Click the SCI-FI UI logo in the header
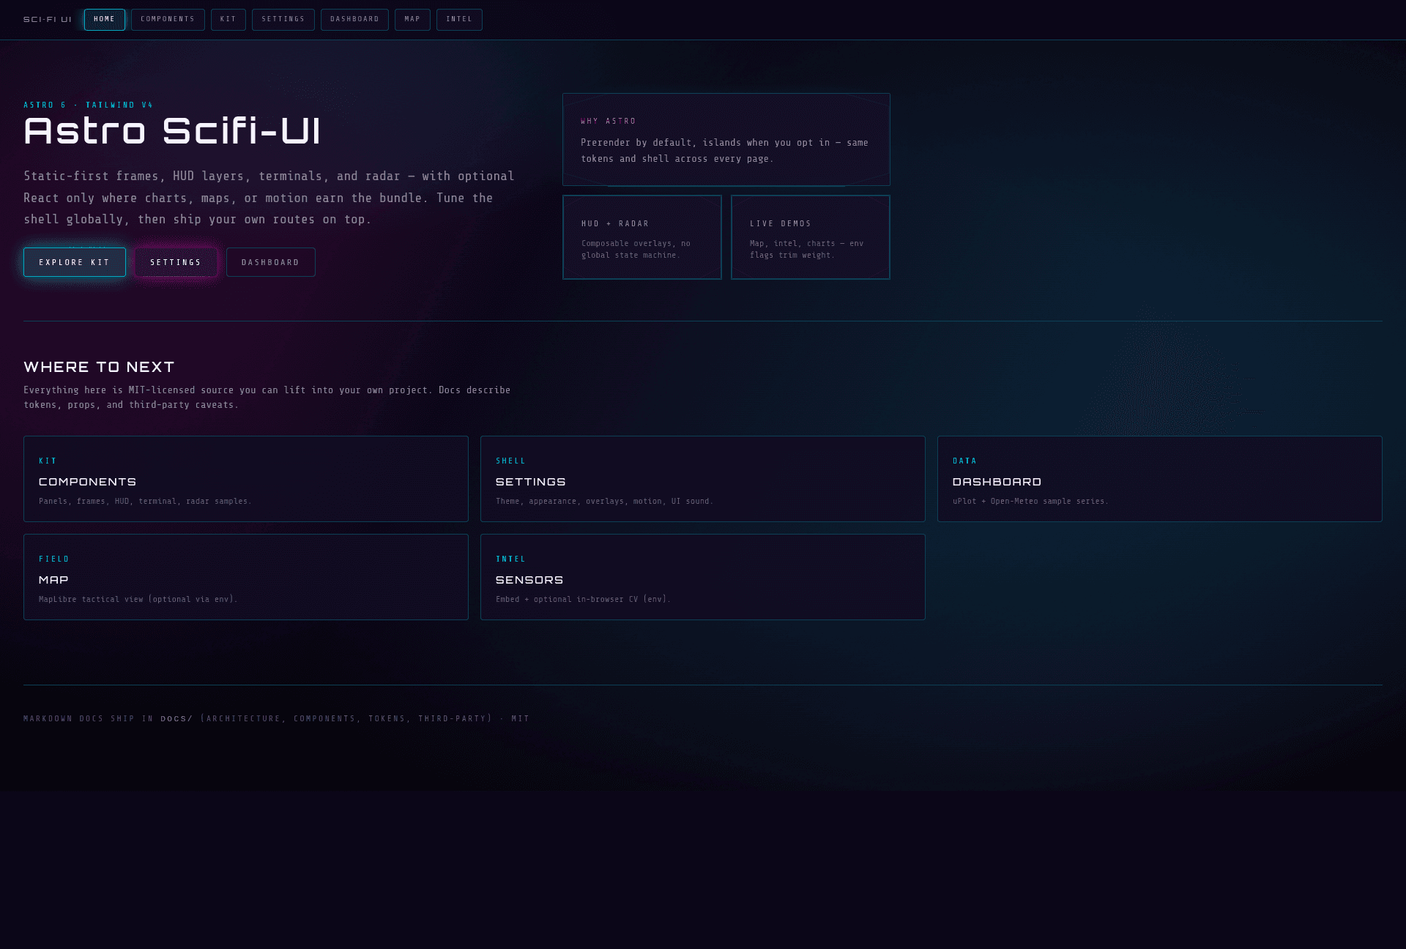 point(48,20)
